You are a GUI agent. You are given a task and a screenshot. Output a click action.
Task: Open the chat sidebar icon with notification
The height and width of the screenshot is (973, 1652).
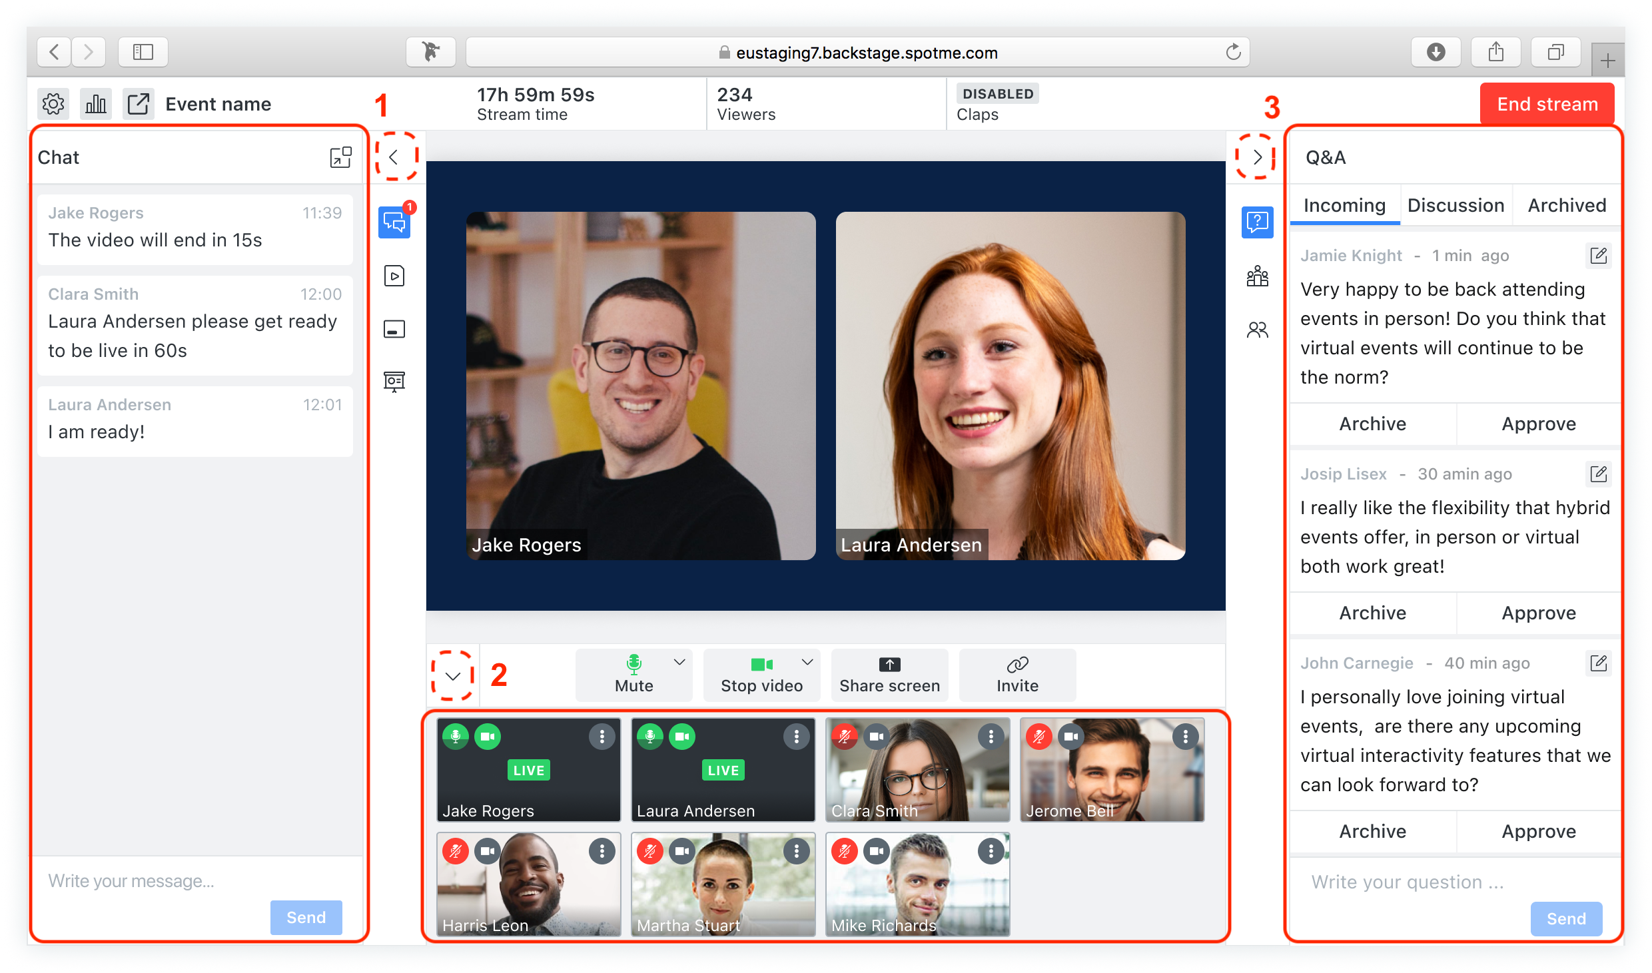(x=394, y=222)
